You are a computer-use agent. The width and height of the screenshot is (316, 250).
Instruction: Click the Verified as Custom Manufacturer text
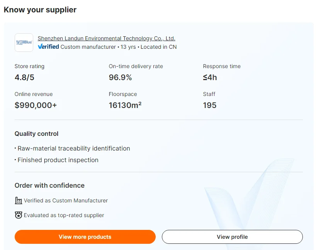(66, 200)
